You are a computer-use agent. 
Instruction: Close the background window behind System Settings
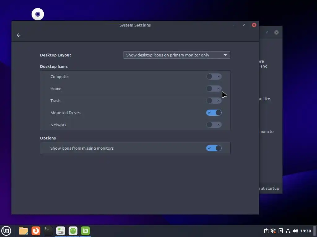pyautogui.click(x=276, y=32)
